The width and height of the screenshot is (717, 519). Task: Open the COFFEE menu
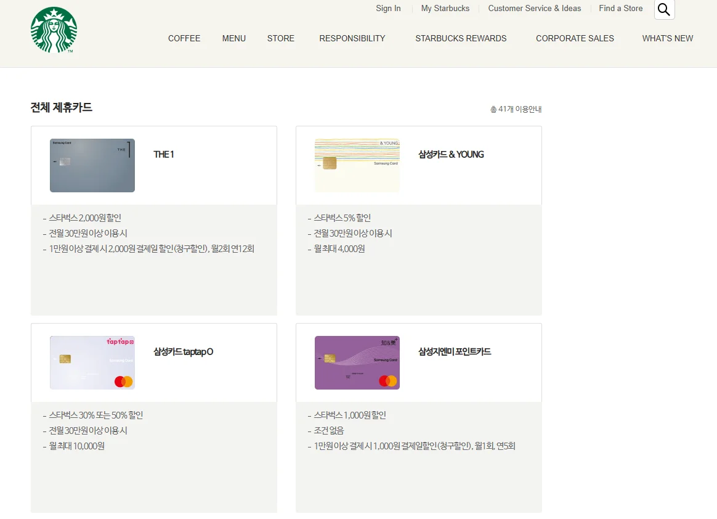coord(184,38)
